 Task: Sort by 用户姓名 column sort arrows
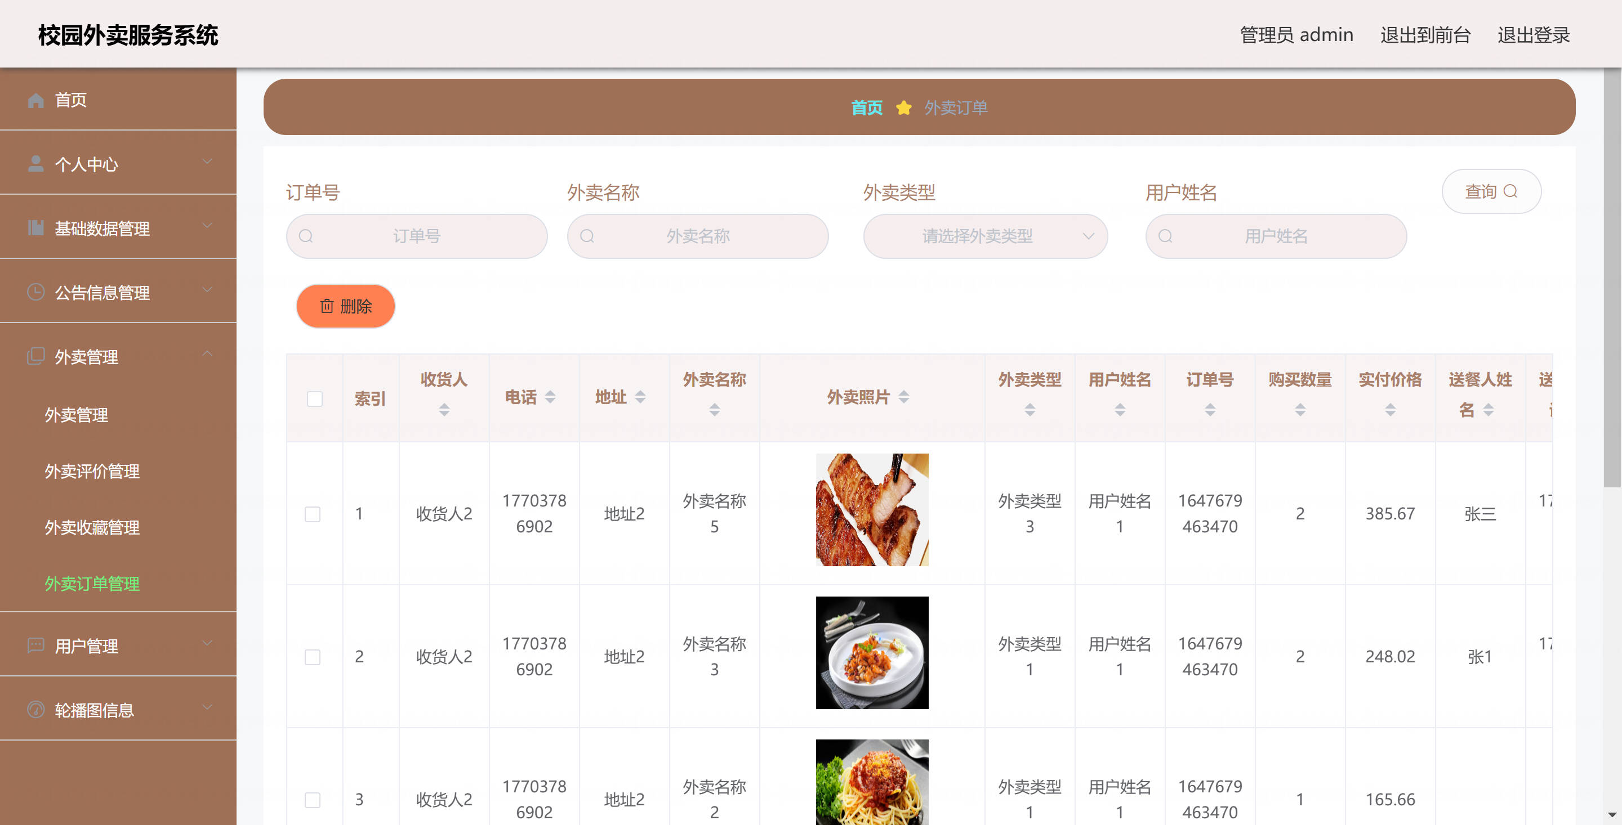coord(1120,410)
